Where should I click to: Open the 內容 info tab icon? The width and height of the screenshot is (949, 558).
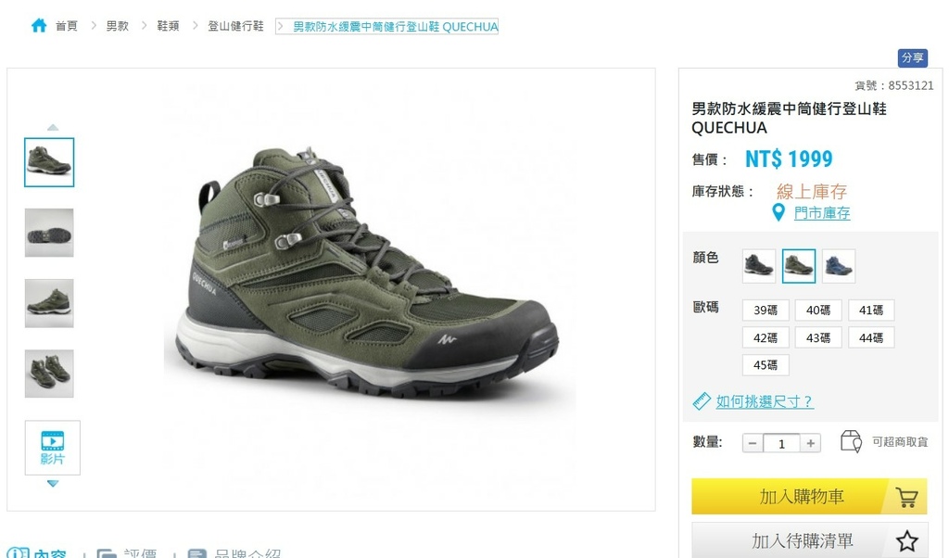click(x=18, y=552)
